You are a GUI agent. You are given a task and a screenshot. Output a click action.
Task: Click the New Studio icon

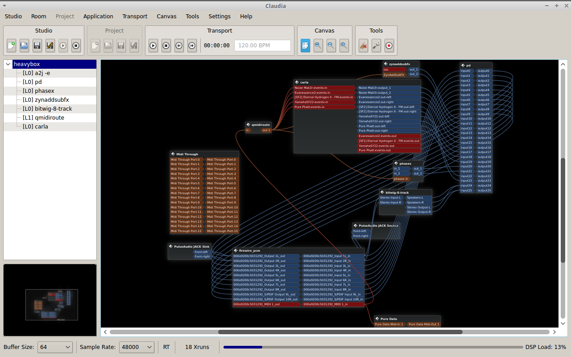click(x=12, y=45)
